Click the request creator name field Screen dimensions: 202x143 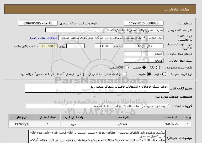click(x=111, y=38)
